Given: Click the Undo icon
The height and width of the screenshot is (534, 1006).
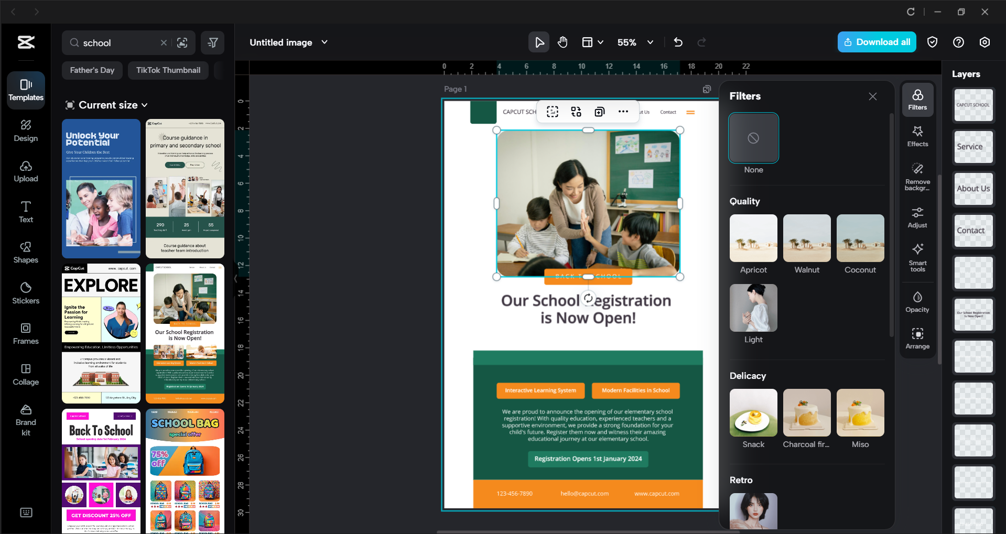Looking at the screenshot, I should pyautogui.click(x=678, y=42).
